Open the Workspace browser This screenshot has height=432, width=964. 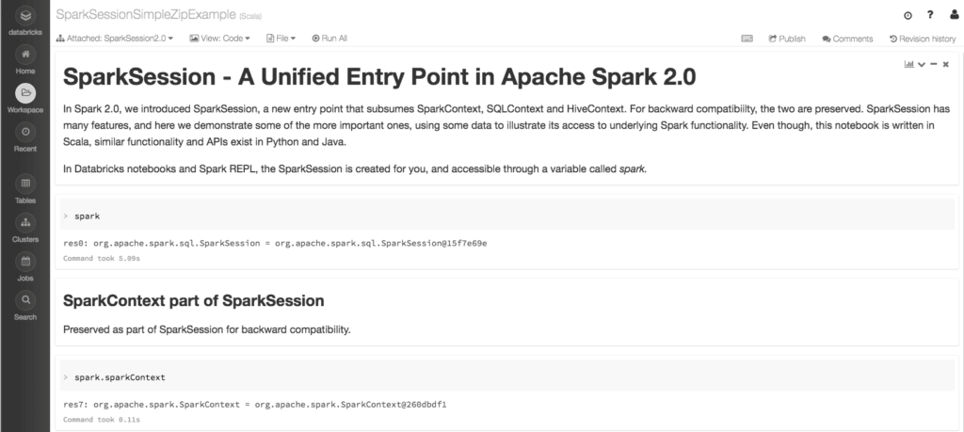click(25, 93)
